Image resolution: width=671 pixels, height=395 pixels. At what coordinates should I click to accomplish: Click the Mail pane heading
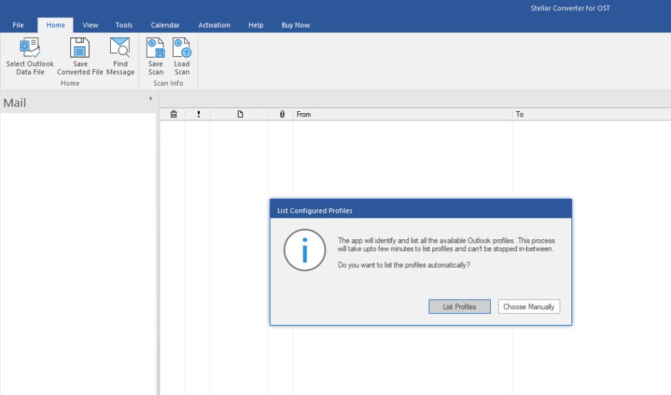(x=14, y=103)
